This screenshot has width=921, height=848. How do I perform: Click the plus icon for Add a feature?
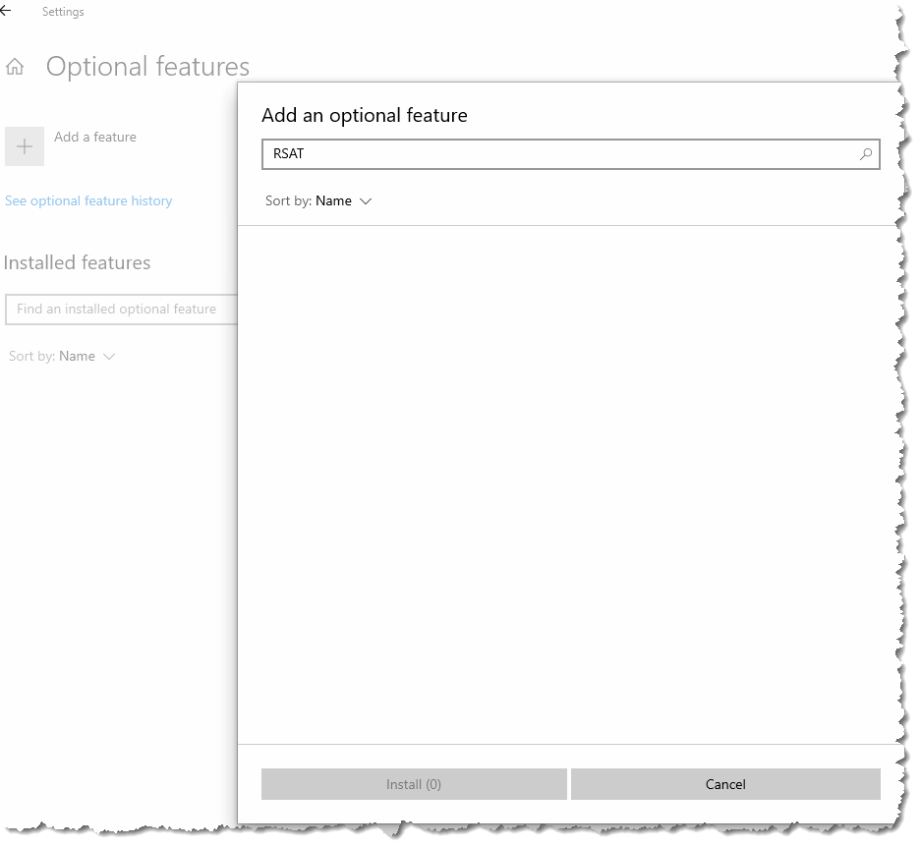(x=25, y=146)
